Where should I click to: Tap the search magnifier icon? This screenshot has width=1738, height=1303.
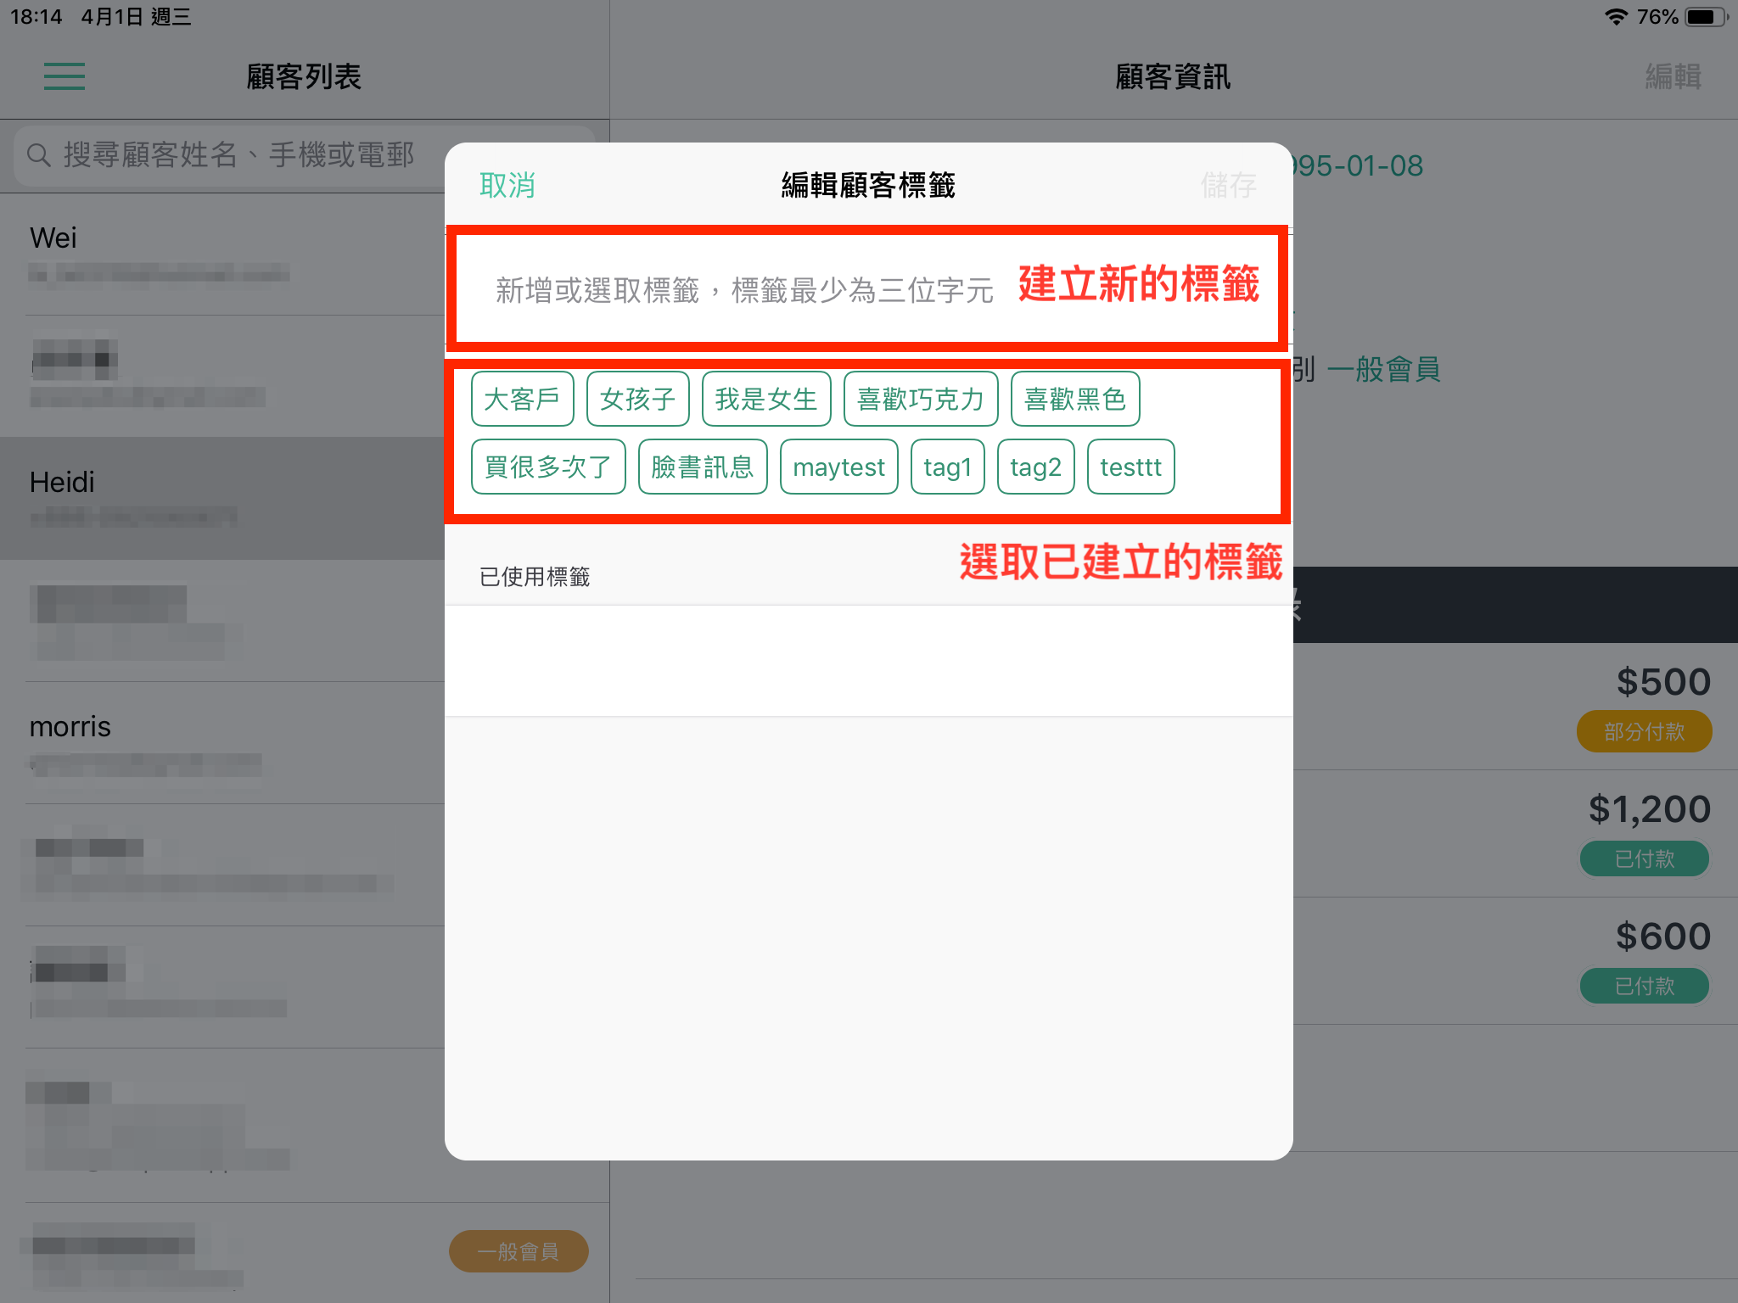coord(39,154)
